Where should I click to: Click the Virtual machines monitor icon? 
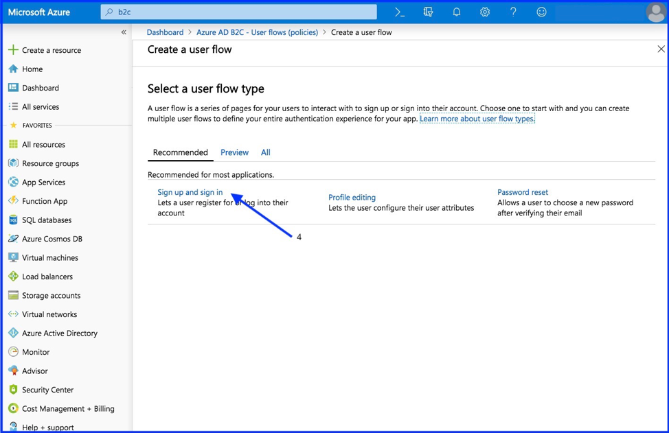click(13, 257)
